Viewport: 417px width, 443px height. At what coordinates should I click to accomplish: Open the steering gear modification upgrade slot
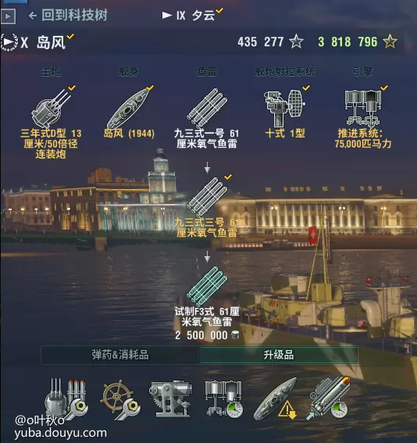tap(120, 399)
